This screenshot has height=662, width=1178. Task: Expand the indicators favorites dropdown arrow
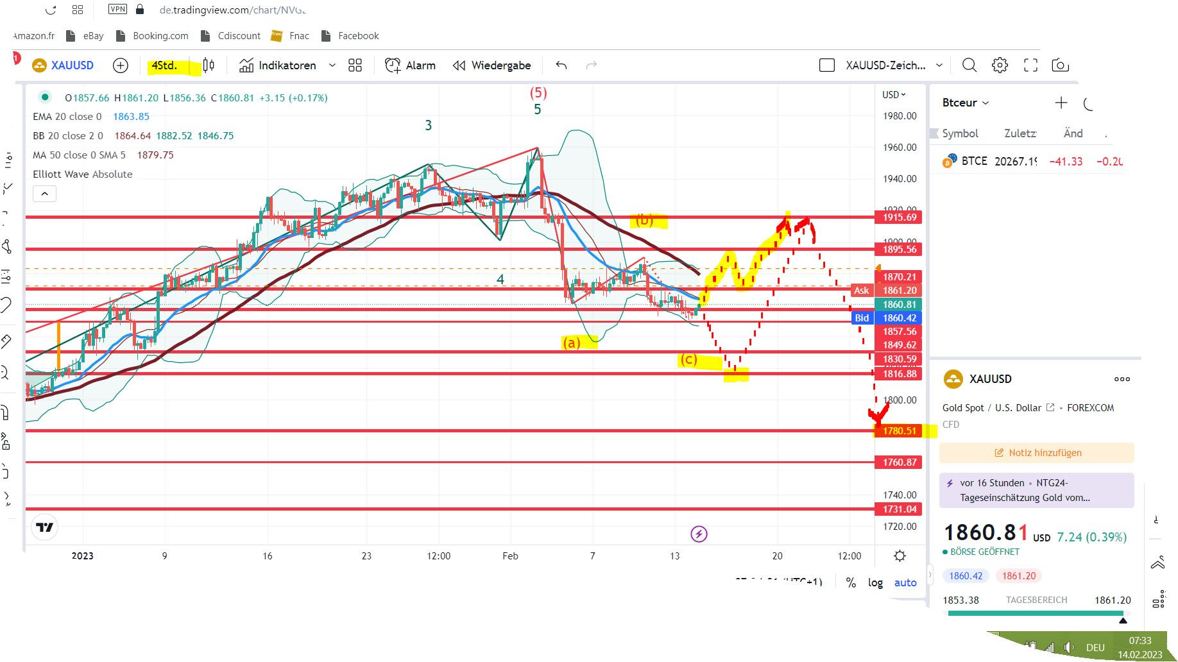point(332,65)
